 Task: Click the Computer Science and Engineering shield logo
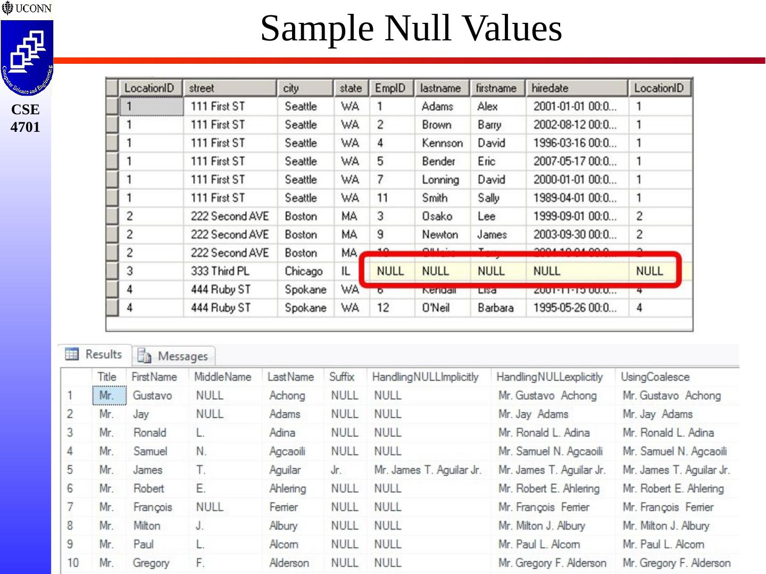[x=27, y=58]
